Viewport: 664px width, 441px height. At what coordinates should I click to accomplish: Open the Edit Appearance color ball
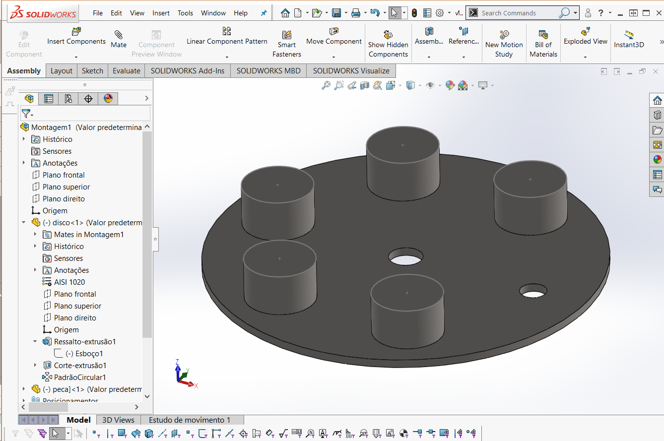(x=450, y=85)
